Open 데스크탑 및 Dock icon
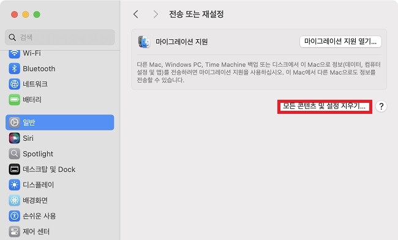 point(14,169)
